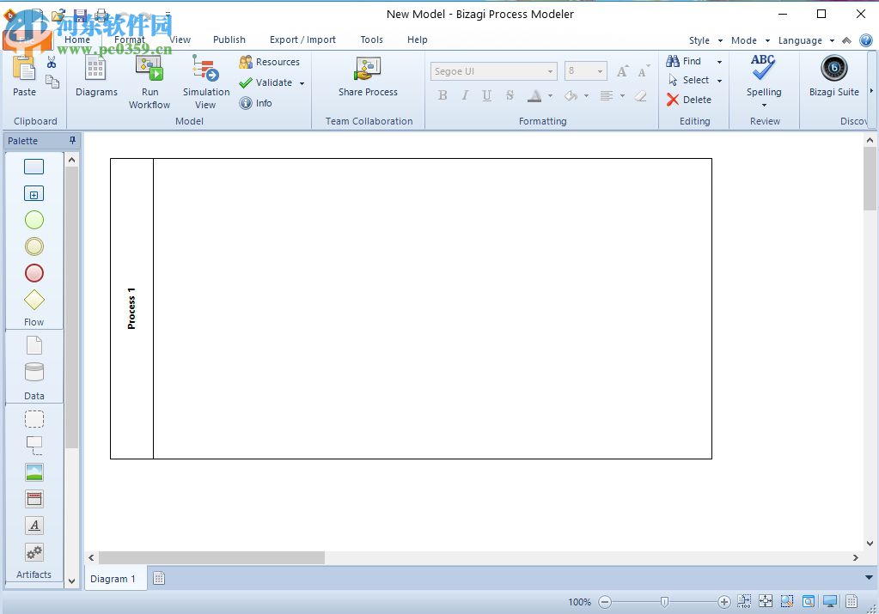Open the Simulation View tool
879x614 pixels.
[x=205, y=70]
